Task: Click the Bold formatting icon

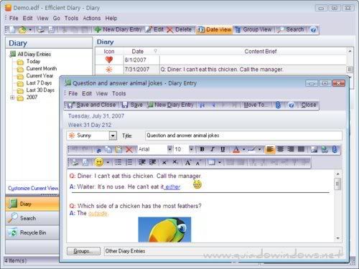Action: coord(202,149)
